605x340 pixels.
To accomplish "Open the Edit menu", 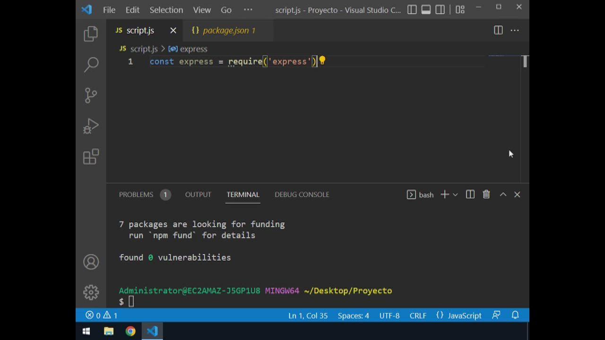I will point(132,9).
